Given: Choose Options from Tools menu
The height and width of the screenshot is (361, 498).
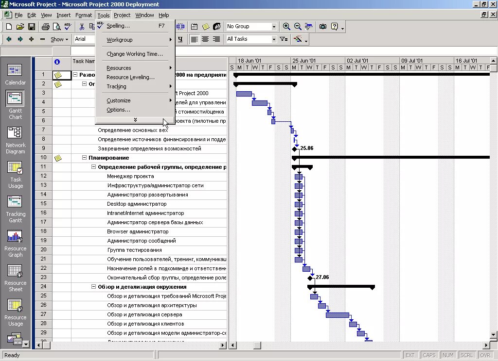Looking at the screenshot, I should pyautogui.click(x=135, y=110).
